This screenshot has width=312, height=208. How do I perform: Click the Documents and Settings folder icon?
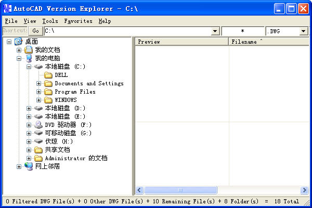pos(48,83)
